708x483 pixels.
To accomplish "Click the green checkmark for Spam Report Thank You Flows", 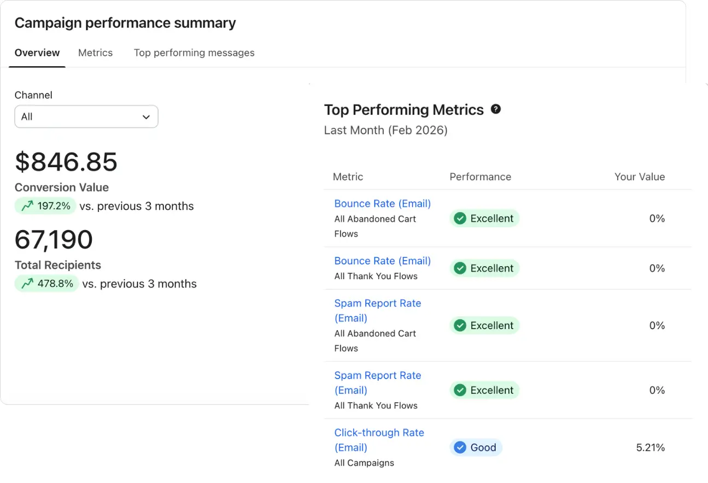I will (460, 390).
